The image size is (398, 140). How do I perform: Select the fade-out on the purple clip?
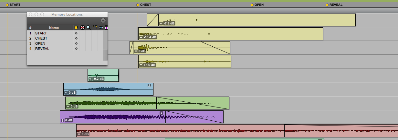(x=194, y=117)
